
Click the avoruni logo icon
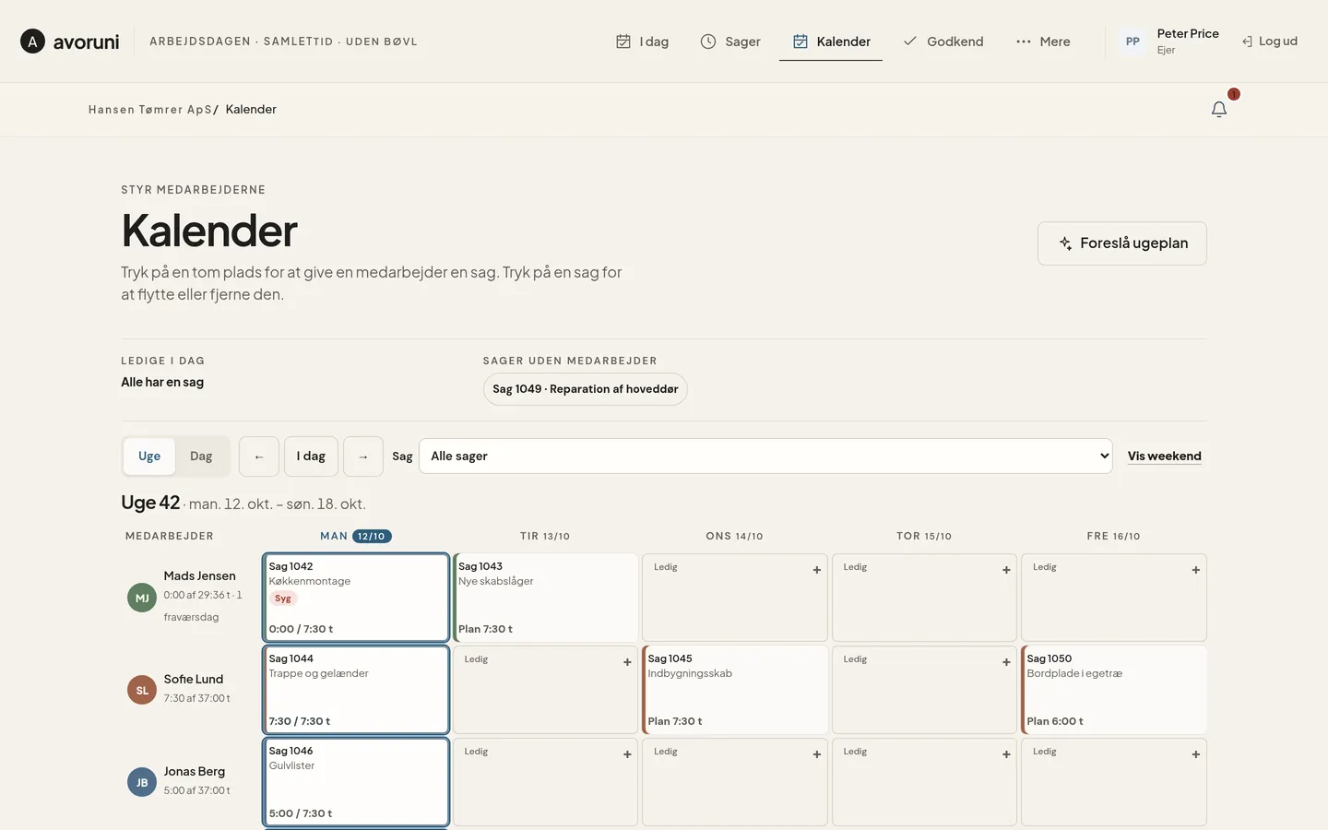click(x=32, y=41)
